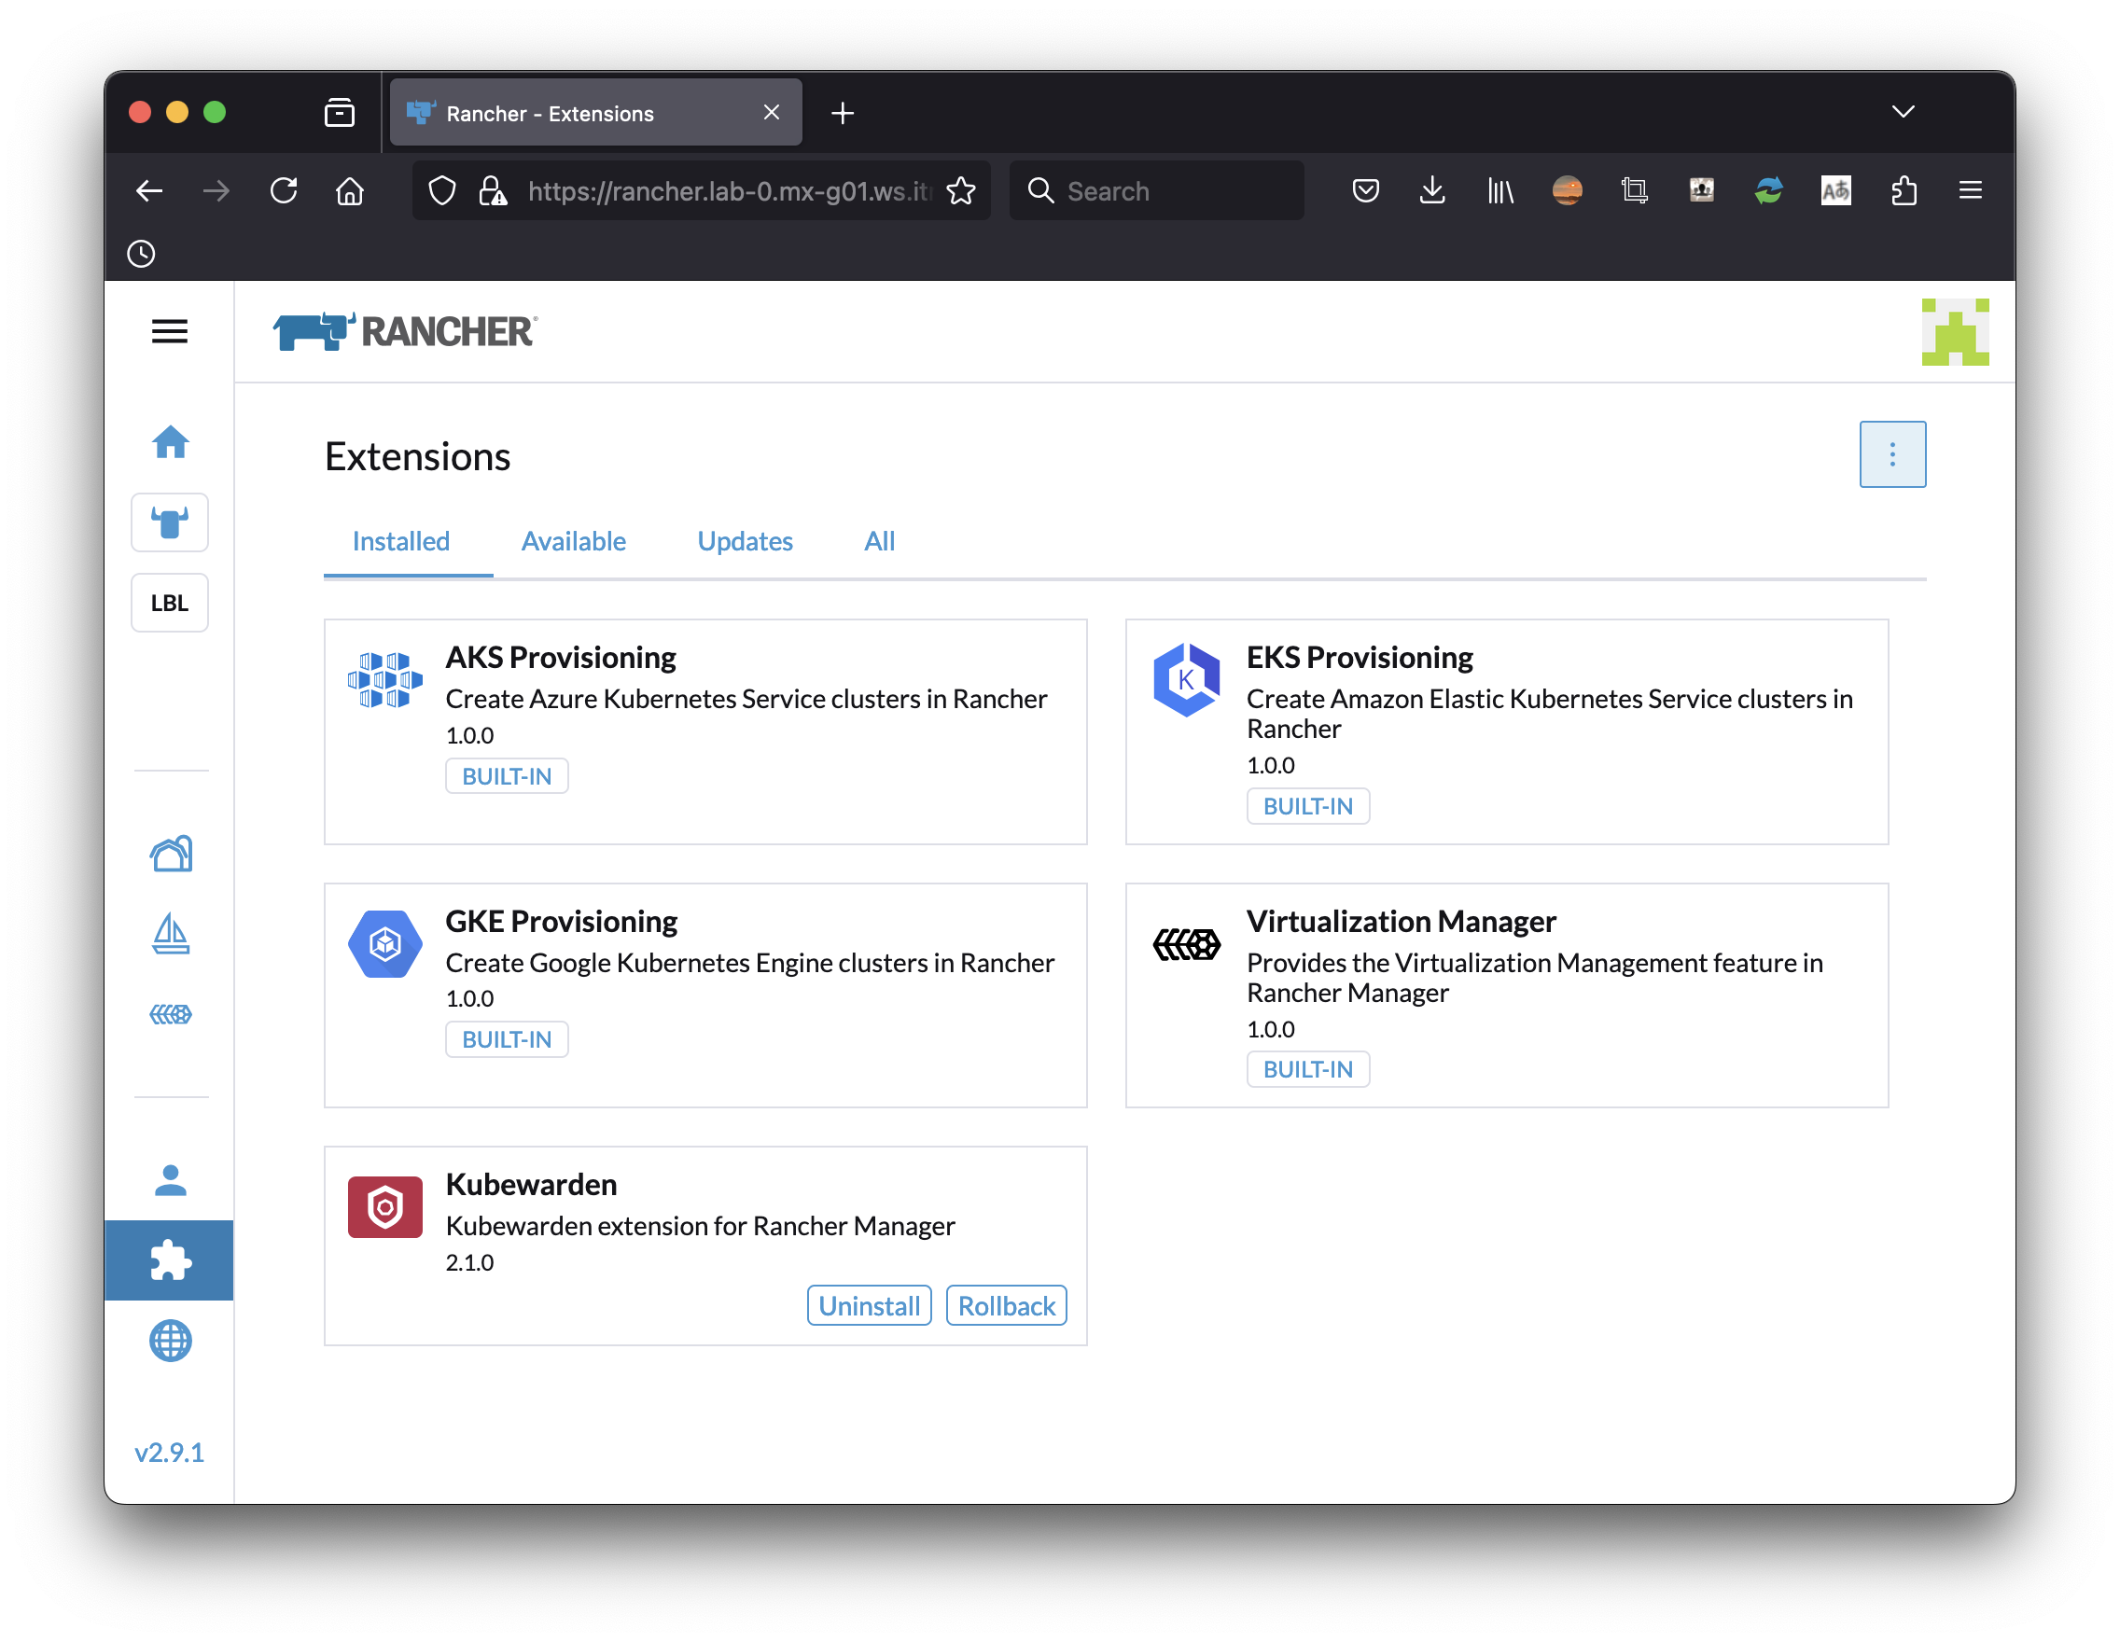2120x1642 pixels.
Task: Click the GKE Provisioning extension icon
Action: coord(385,943)
